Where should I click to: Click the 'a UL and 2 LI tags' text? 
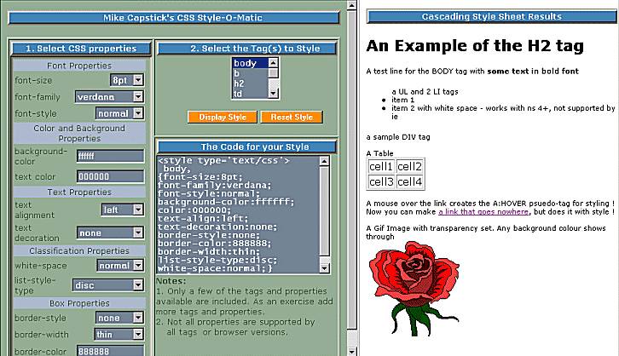(x=425, y=91)
